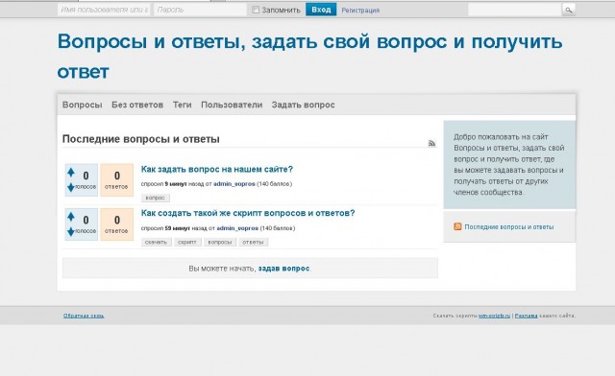Click the Последние вопросы и ответы heading

(x=141, y=139)
